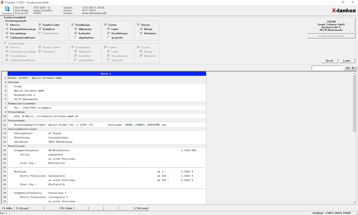
Task: Click the X-tanken app icon in title bar
Action: (x=2, y=2)
